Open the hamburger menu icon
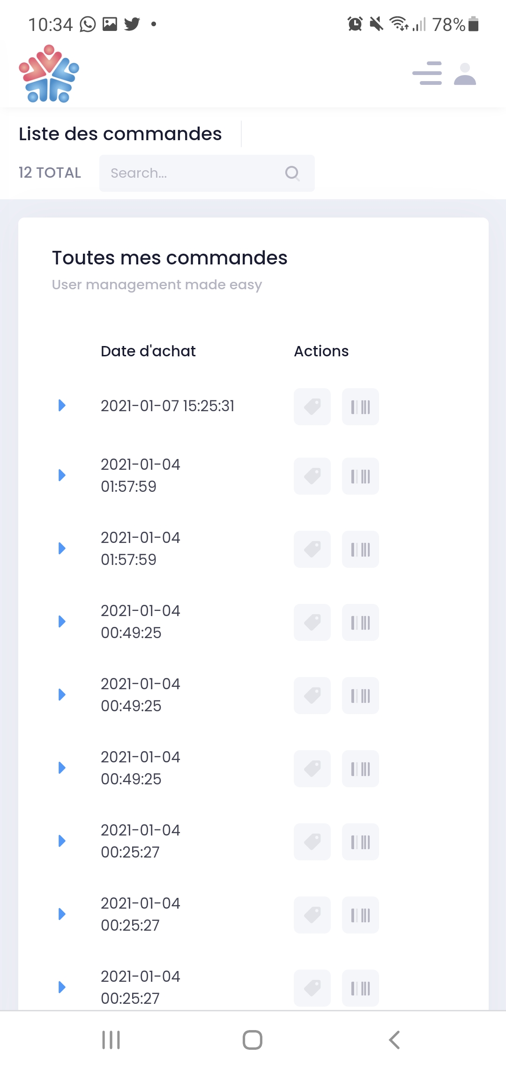The image size is (506, 1069). [x=427, y=74]
